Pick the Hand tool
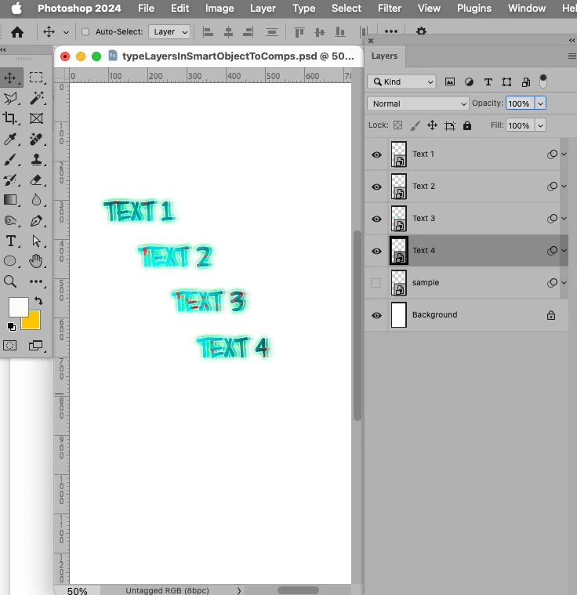Image resolution: width=577 pixels, height=595 pixels. [36, 261]
